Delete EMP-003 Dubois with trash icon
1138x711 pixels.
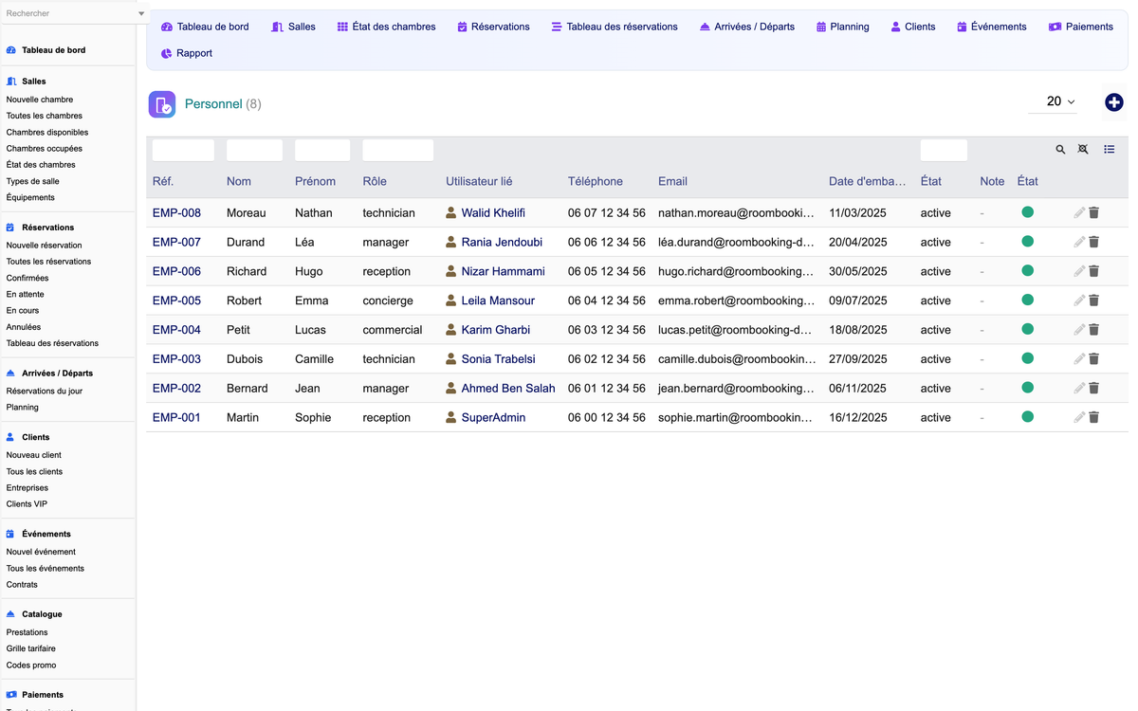[x=1093, y=359]
